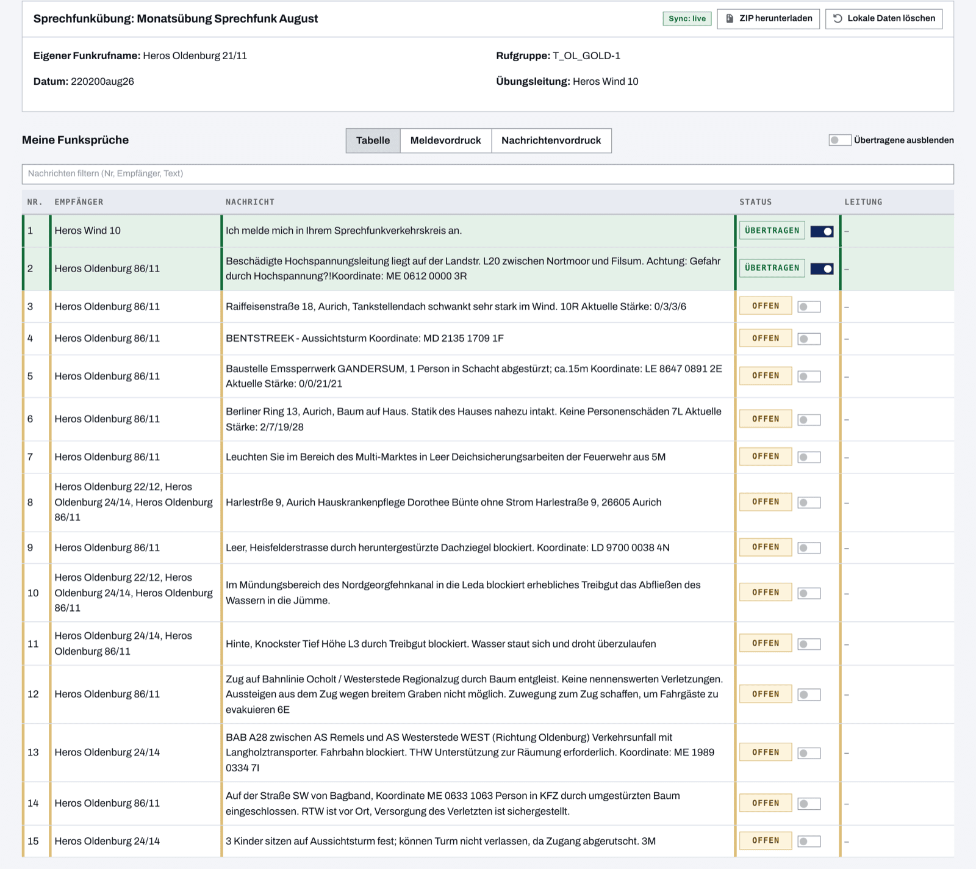
Task: Select recipient Heros Wind 10 in row 1
Action: coord(87,231)
